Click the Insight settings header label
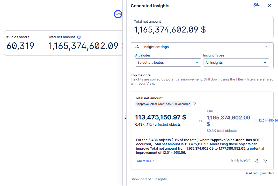The height and width of the screenshot is (186, 278). coord(156,47)
